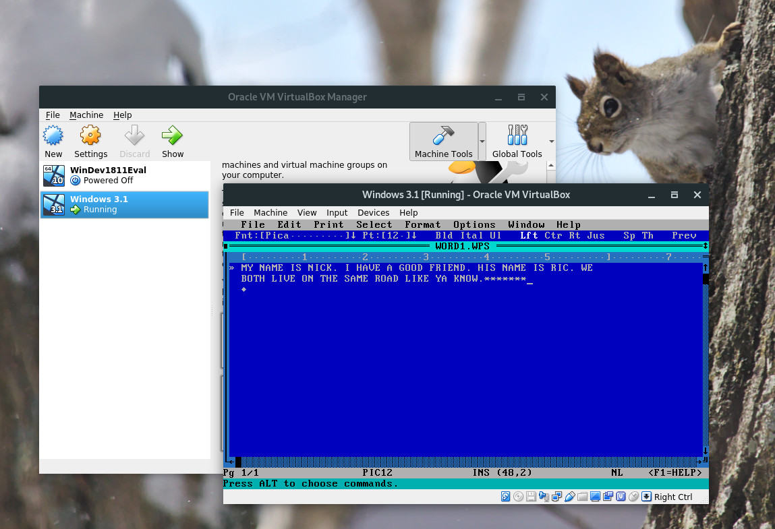This screenshot has height=529, width=775.
Task: Toggle Bld bold formatting
Action: coord(444,236)
